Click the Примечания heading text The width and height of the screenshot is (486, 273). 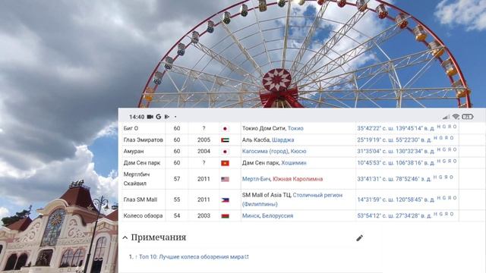tap(159, 237)
